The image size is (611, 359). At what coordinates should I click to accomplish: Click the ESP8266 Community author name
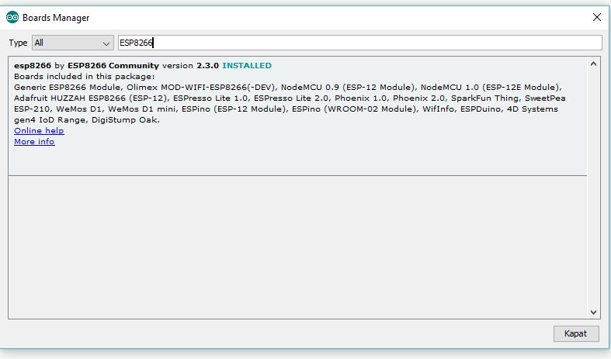coord(113,66)
